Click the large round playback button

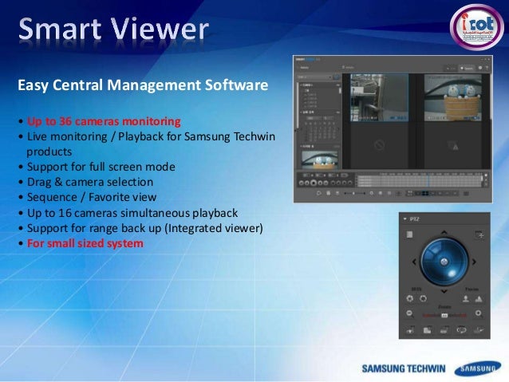(x=314, y=183)
